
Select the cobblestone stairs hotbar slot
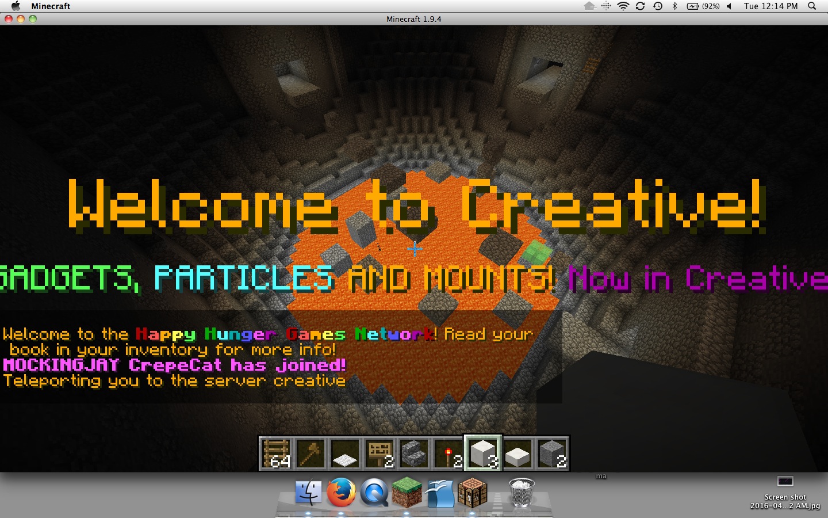(414, 454)
